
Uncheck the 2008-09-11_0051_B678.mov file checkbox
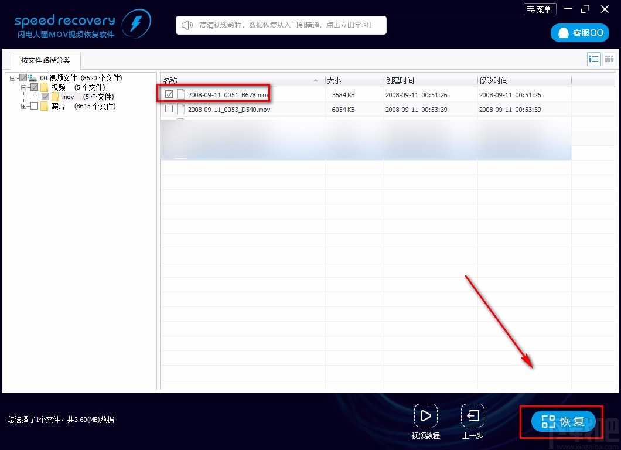169,94
